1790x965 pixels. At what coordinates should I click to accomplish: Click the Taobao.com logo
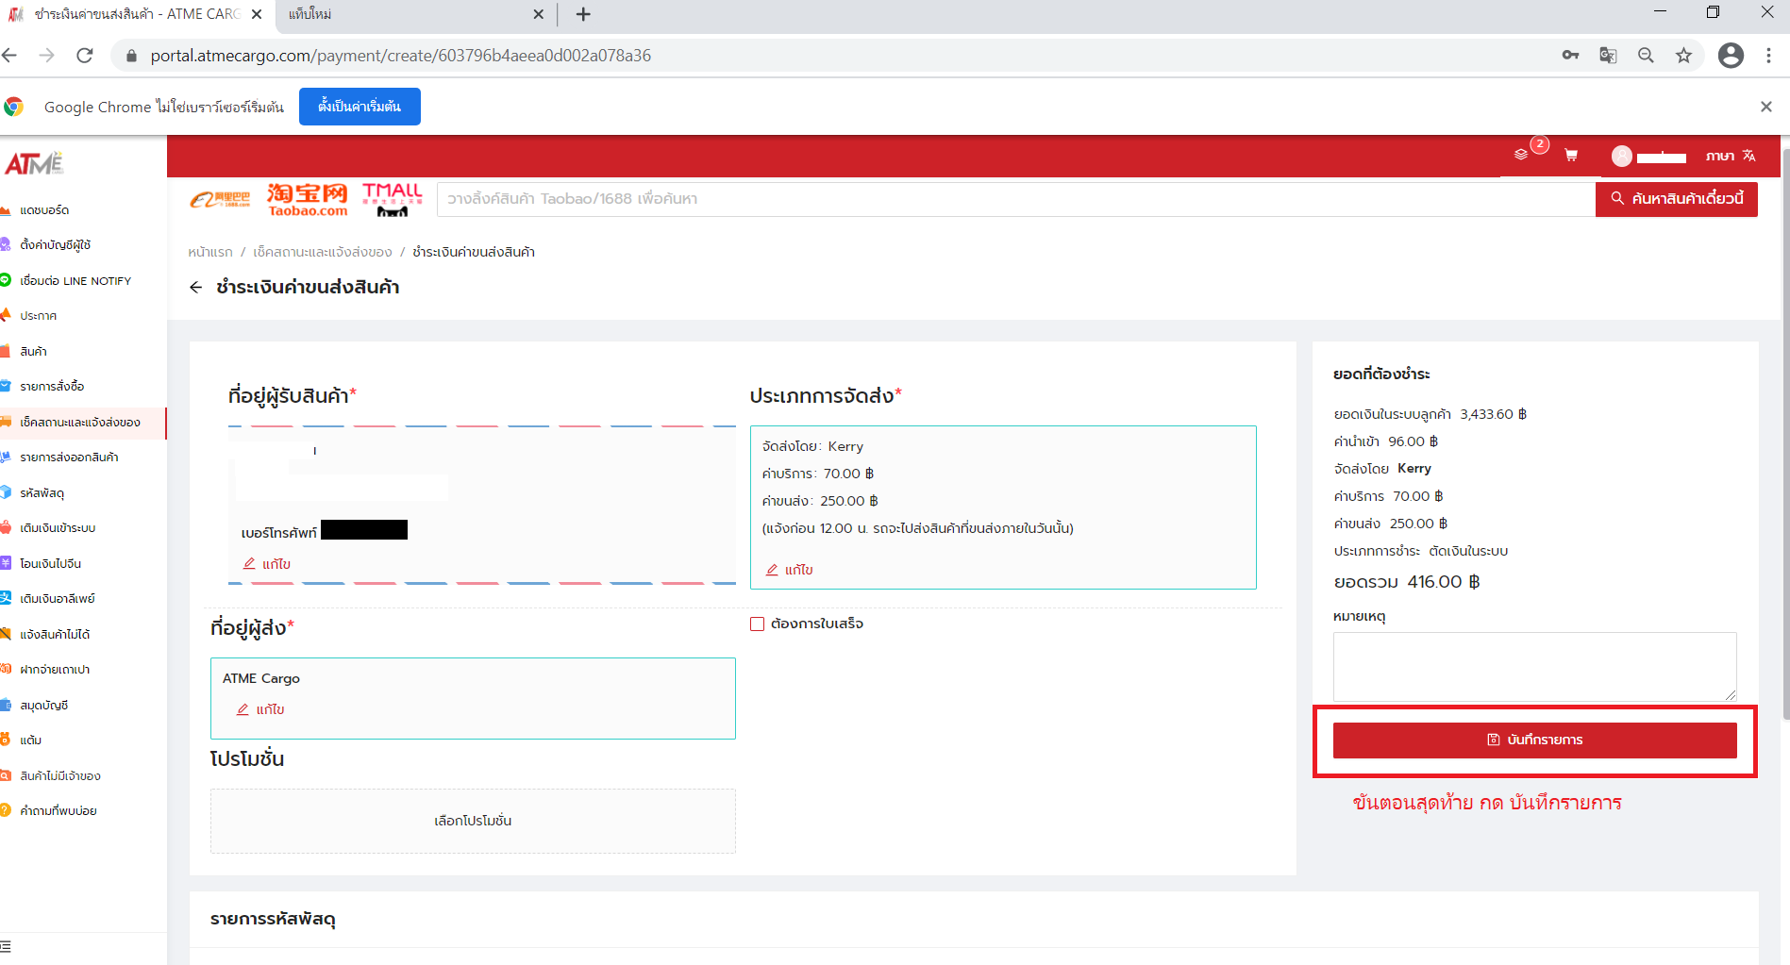tap(307, 199)
